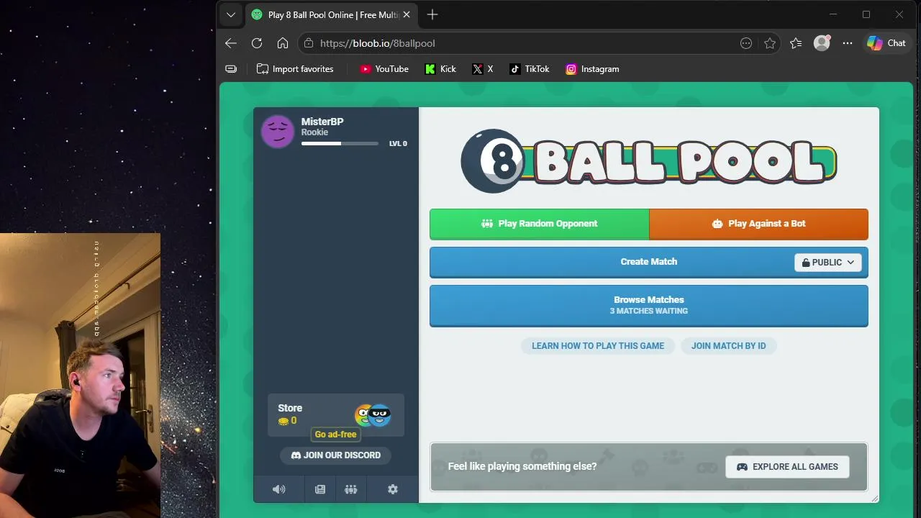Click Go ad-free label

pos(335,435)
